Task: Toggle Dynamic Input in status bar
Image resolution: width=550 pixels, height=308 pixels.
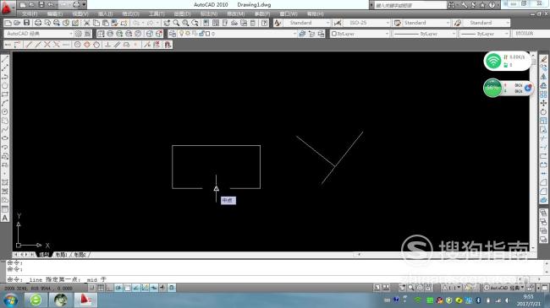Action: click(x=154, y=288)
